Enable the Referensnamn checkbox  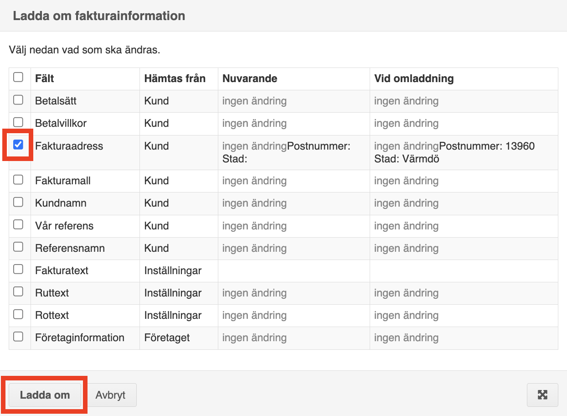click(x=18, y=247)
